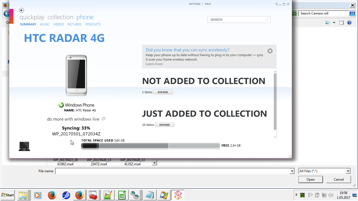This screenshot has height=201, width=358.
Task: Toggle the preview pane in file dialog
Action: coord(341,23)
